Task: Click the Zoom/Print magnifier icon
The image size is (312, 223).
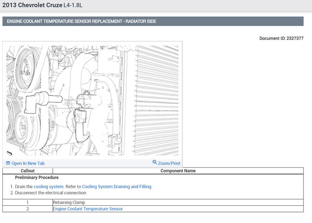Action: click(155, 162)
